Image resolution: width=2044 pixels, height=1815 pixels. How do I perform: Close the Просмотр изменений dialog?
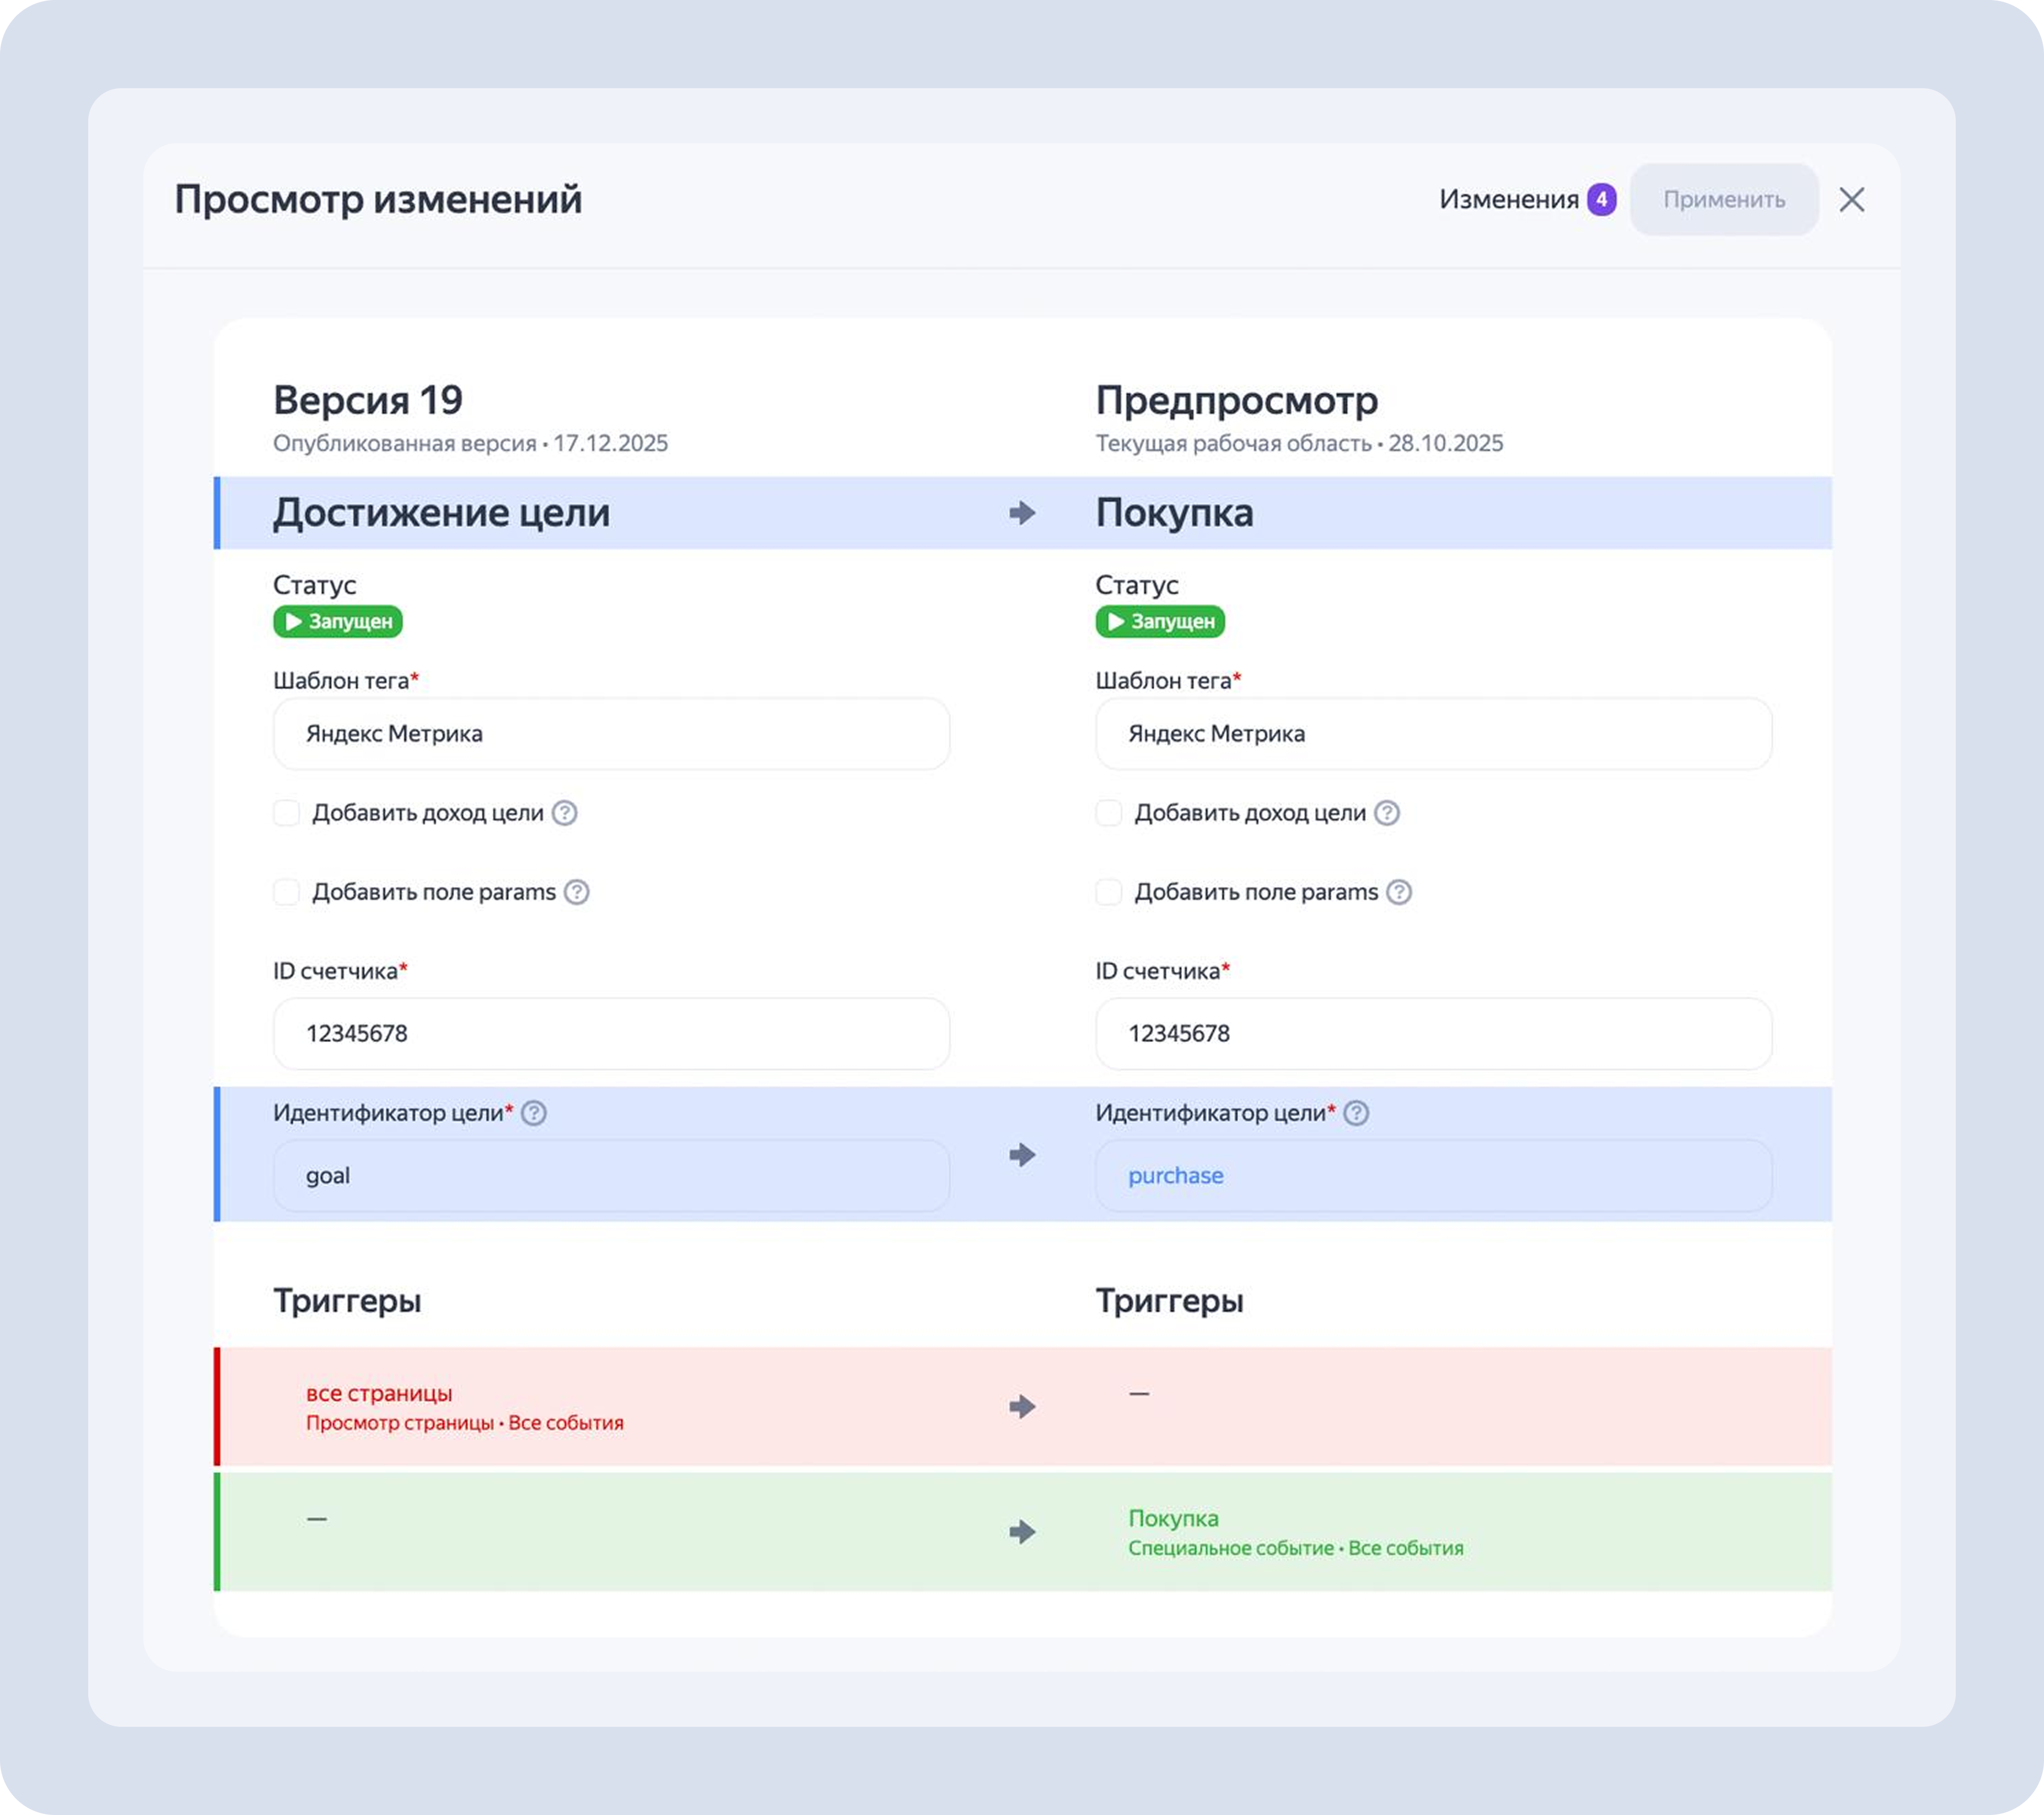[x=1851, y=200]
